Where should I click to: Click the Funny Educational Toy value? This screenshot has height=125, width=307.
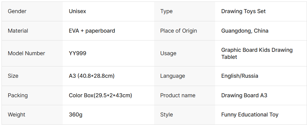click(x=250, y=115)
